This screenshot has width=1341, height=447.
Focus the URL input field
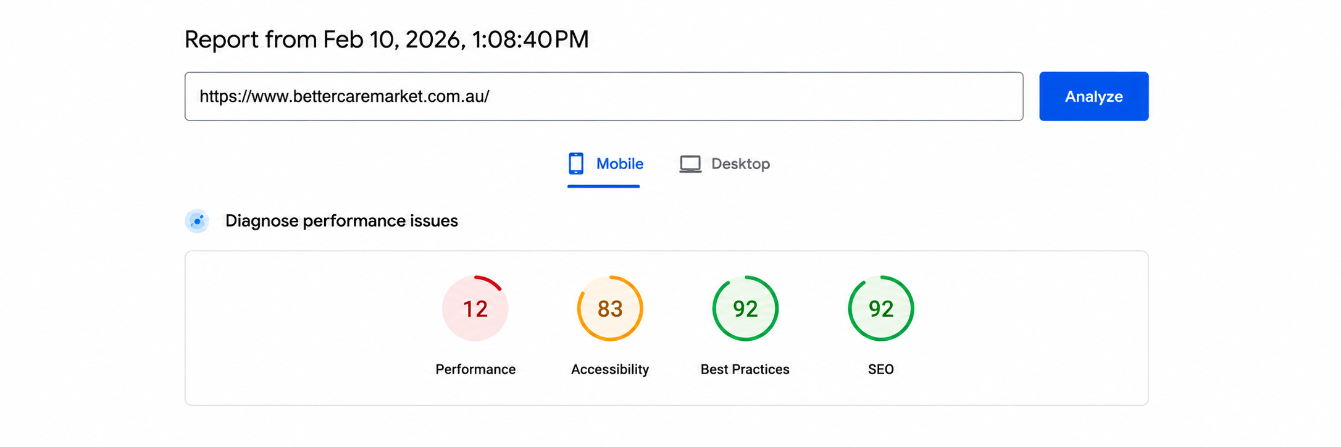(604, 96)
